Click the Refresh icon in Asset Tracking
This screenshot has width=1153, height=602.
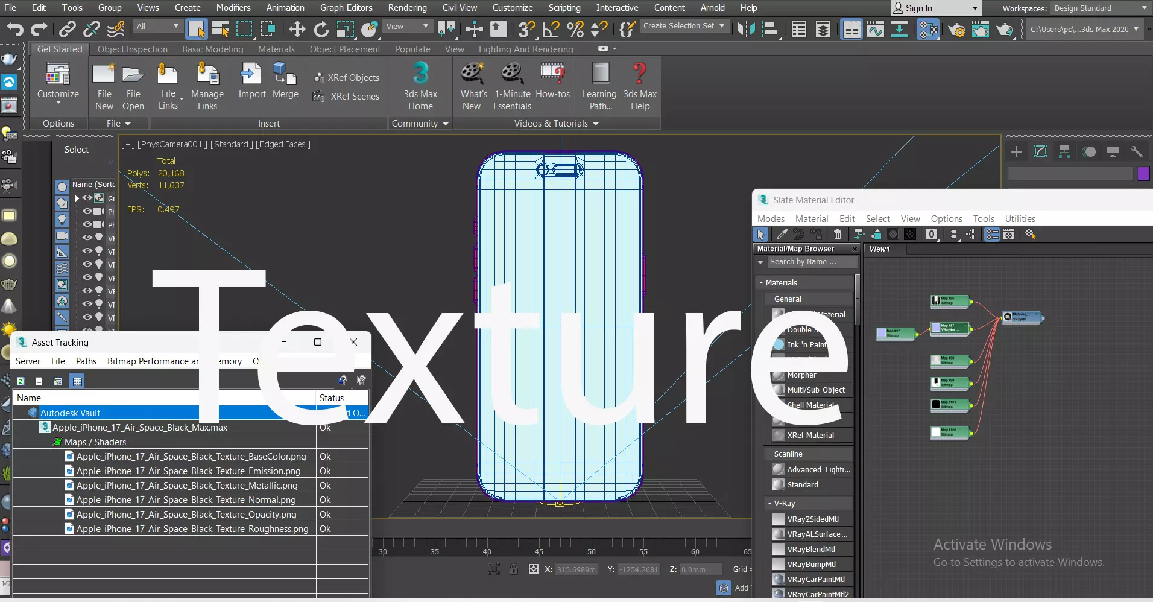(x=21, y=381)
